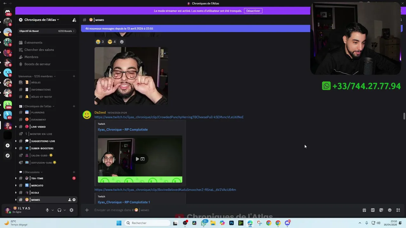
Task: Open the ECOLE channel
Action: click(47, 193)
